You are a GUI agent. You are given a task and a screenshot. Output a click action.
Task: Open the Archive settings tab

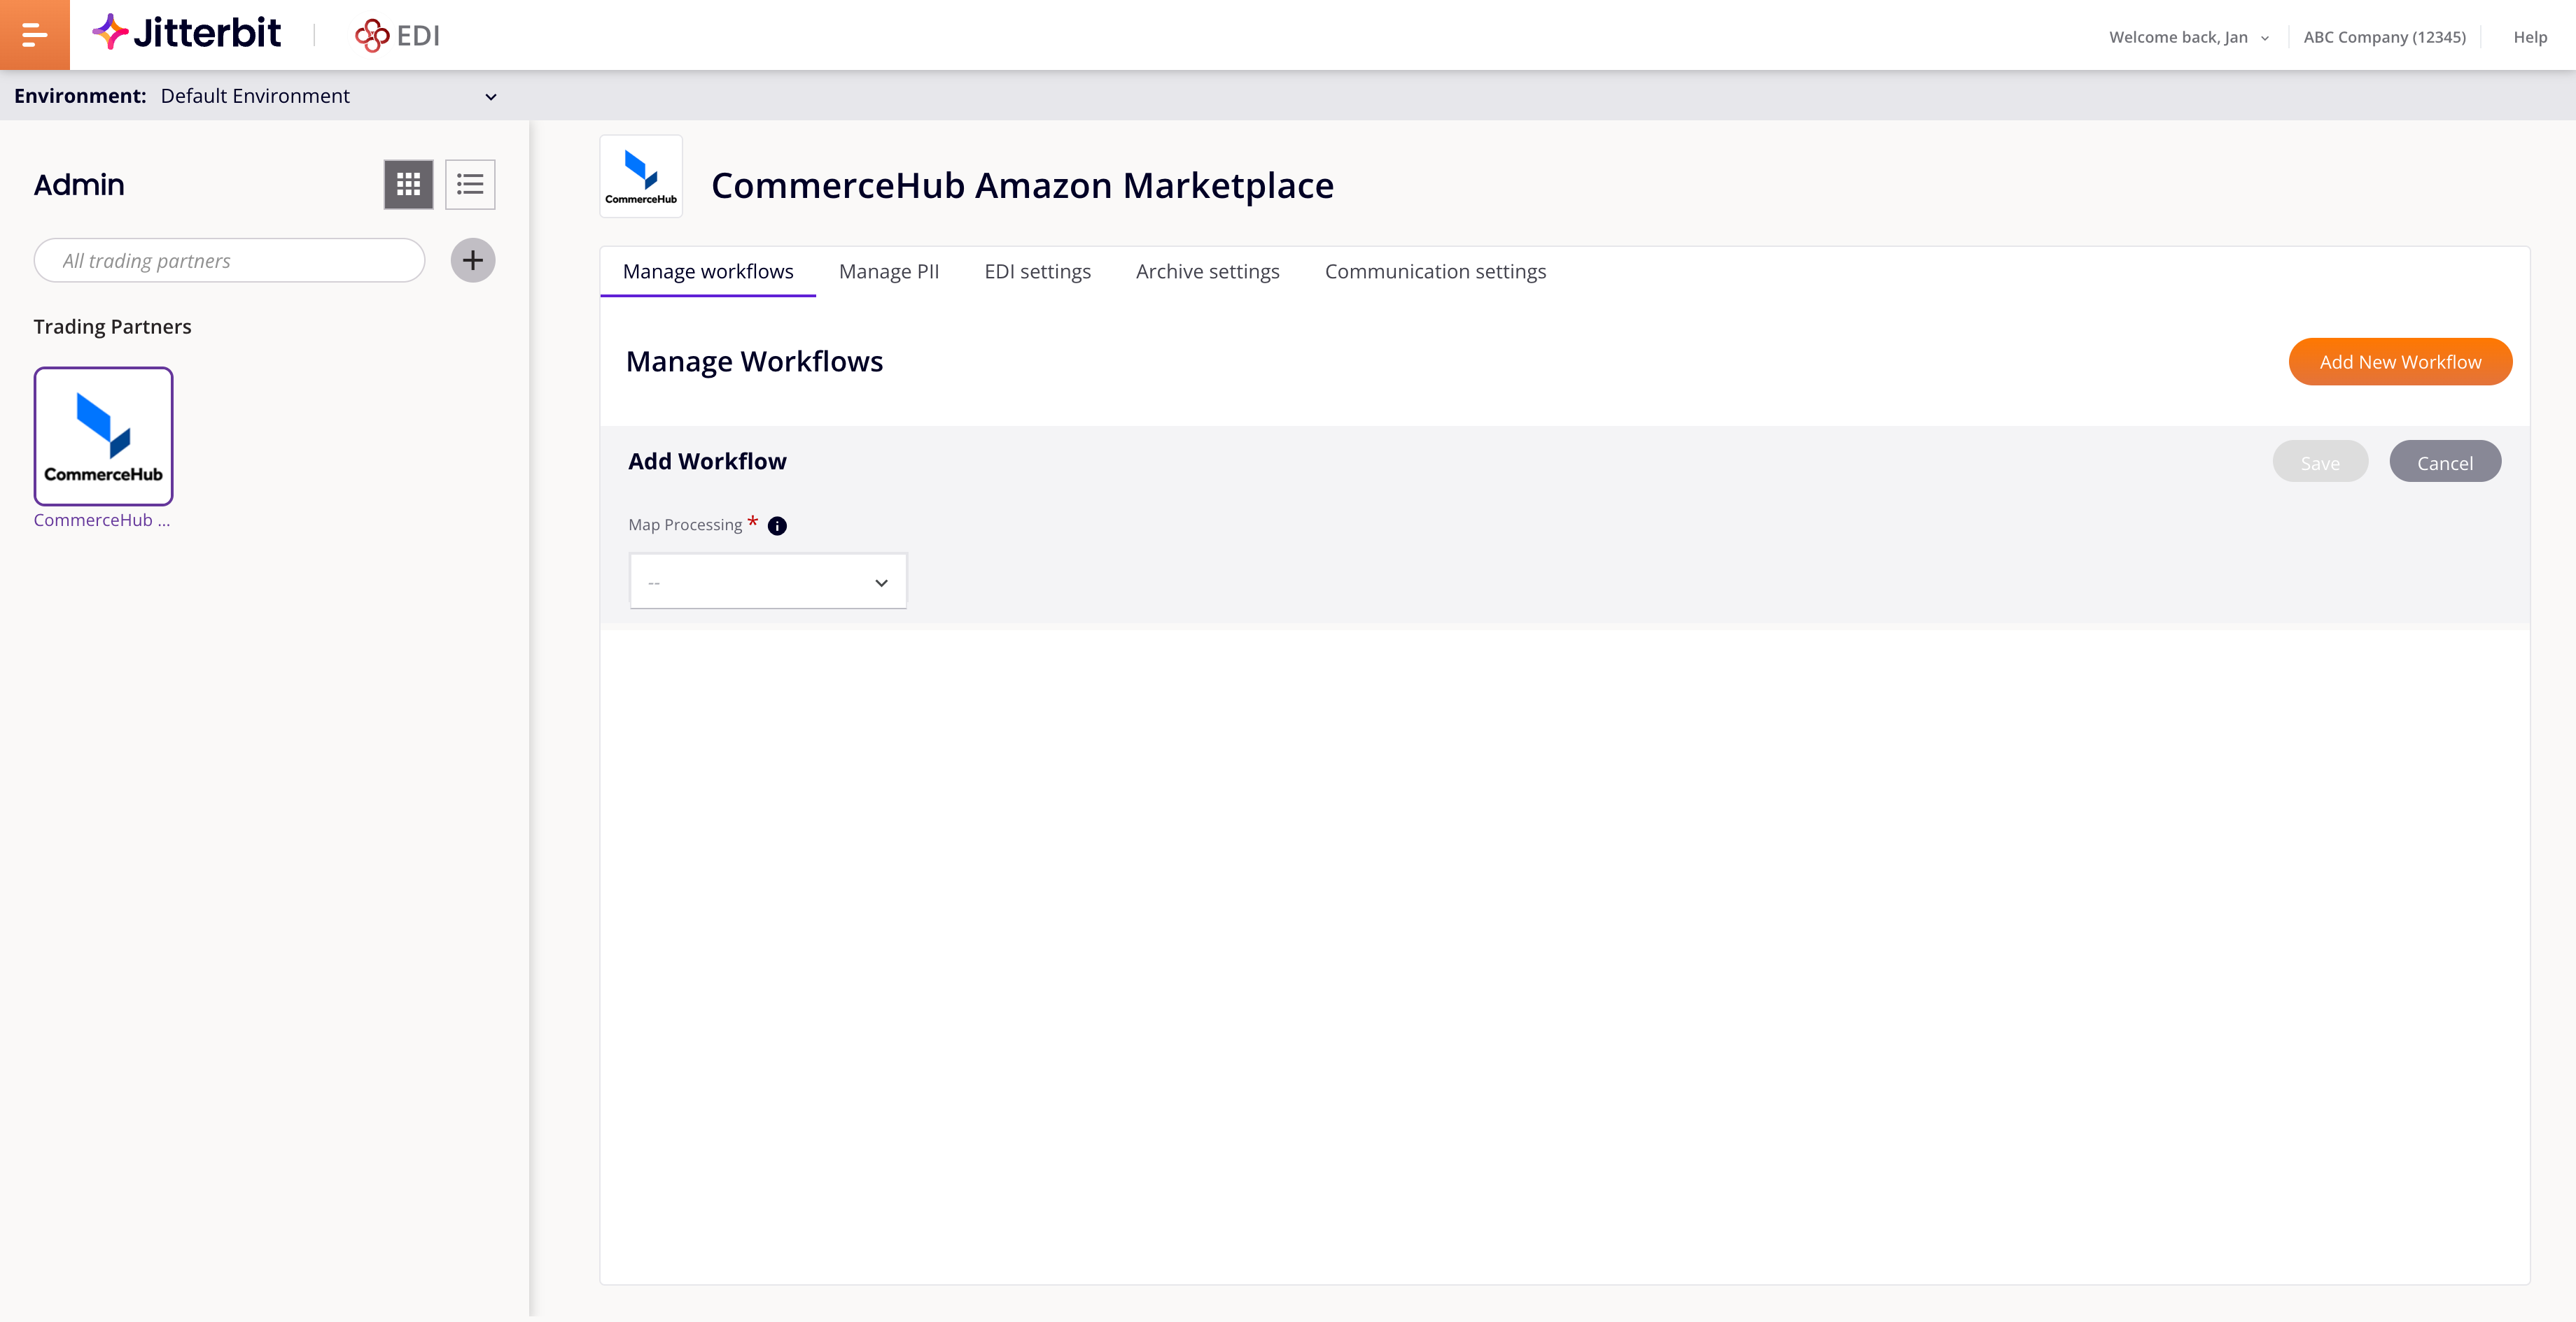(x=1207, y=272)
